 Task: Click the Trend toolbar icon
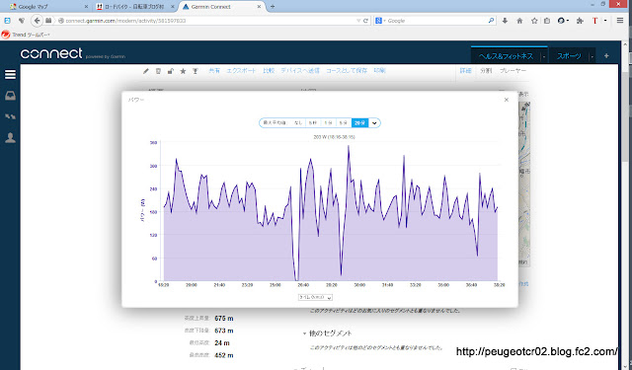6,35
